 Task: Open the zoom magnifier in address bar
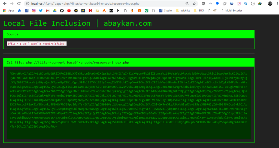tap(187, 4)
